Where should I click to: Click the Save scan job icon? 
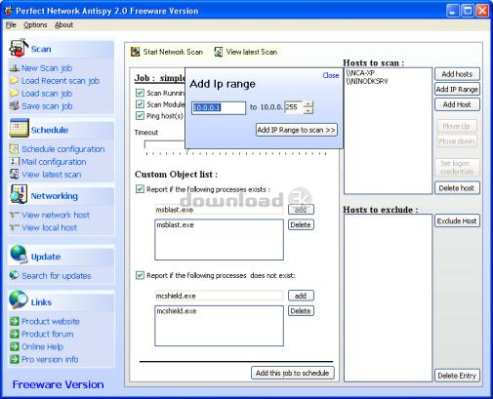pos(15,105)
